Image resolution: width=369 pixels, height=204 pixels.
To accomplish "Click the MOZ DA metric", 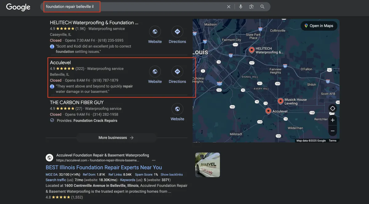I will (x=63, y=175).
